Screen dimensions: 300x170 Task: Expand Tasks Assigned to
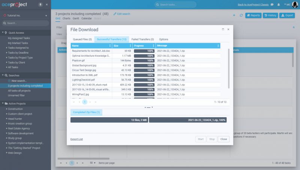tap(6, 48)
